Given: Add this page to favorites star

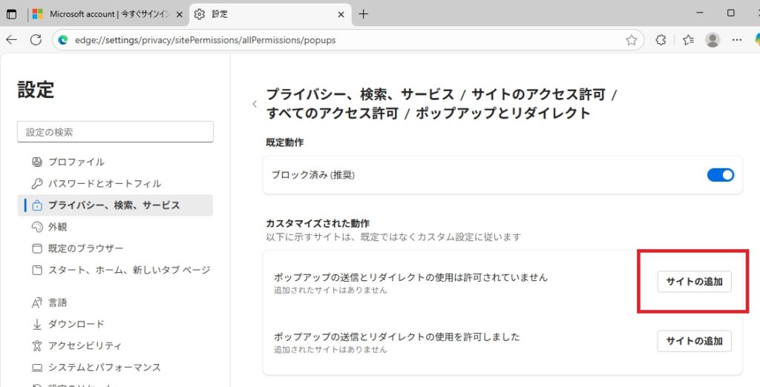Looking at the screenshot, I should tap(632, 40).
